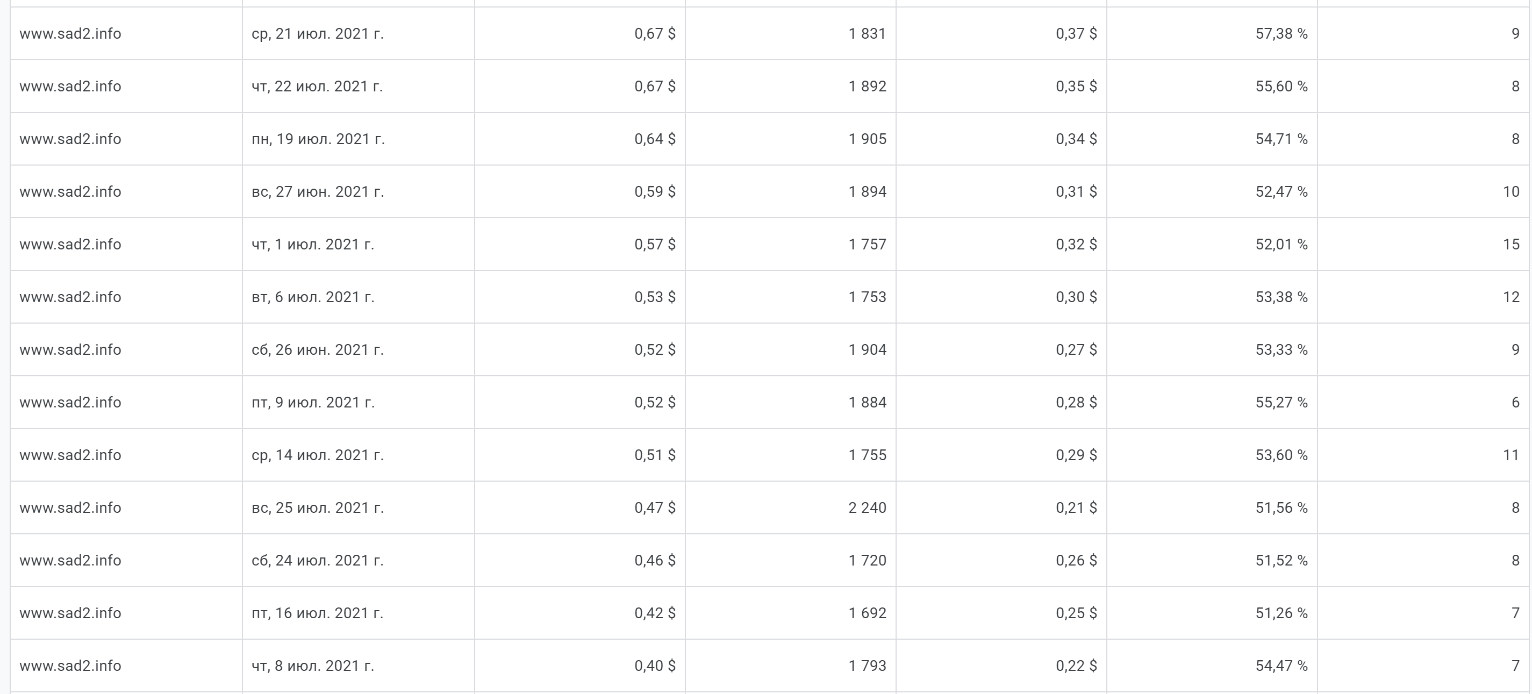Image resolution: width=1532 pixels, height=694 pixels.
Task: Select the 0,51 $ cell
Action: point(655,455)
